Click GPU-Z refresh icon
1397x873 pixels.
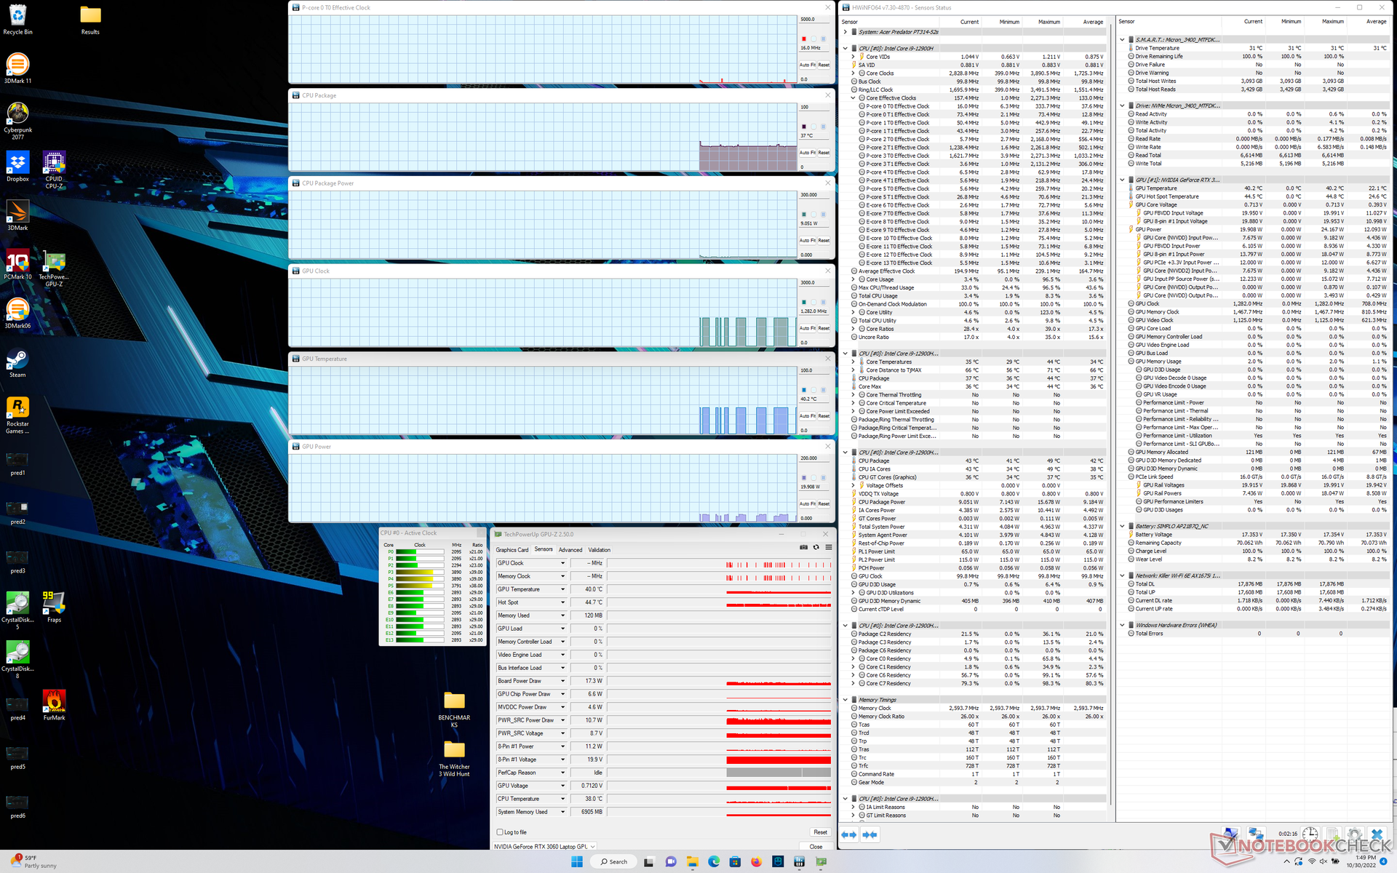pos(816,547)
